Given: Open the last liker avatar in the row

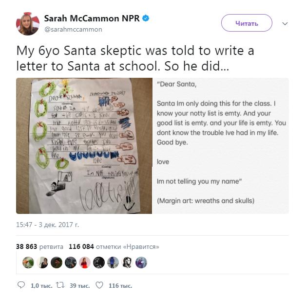Looking at the screenshot, I should 141,263.
